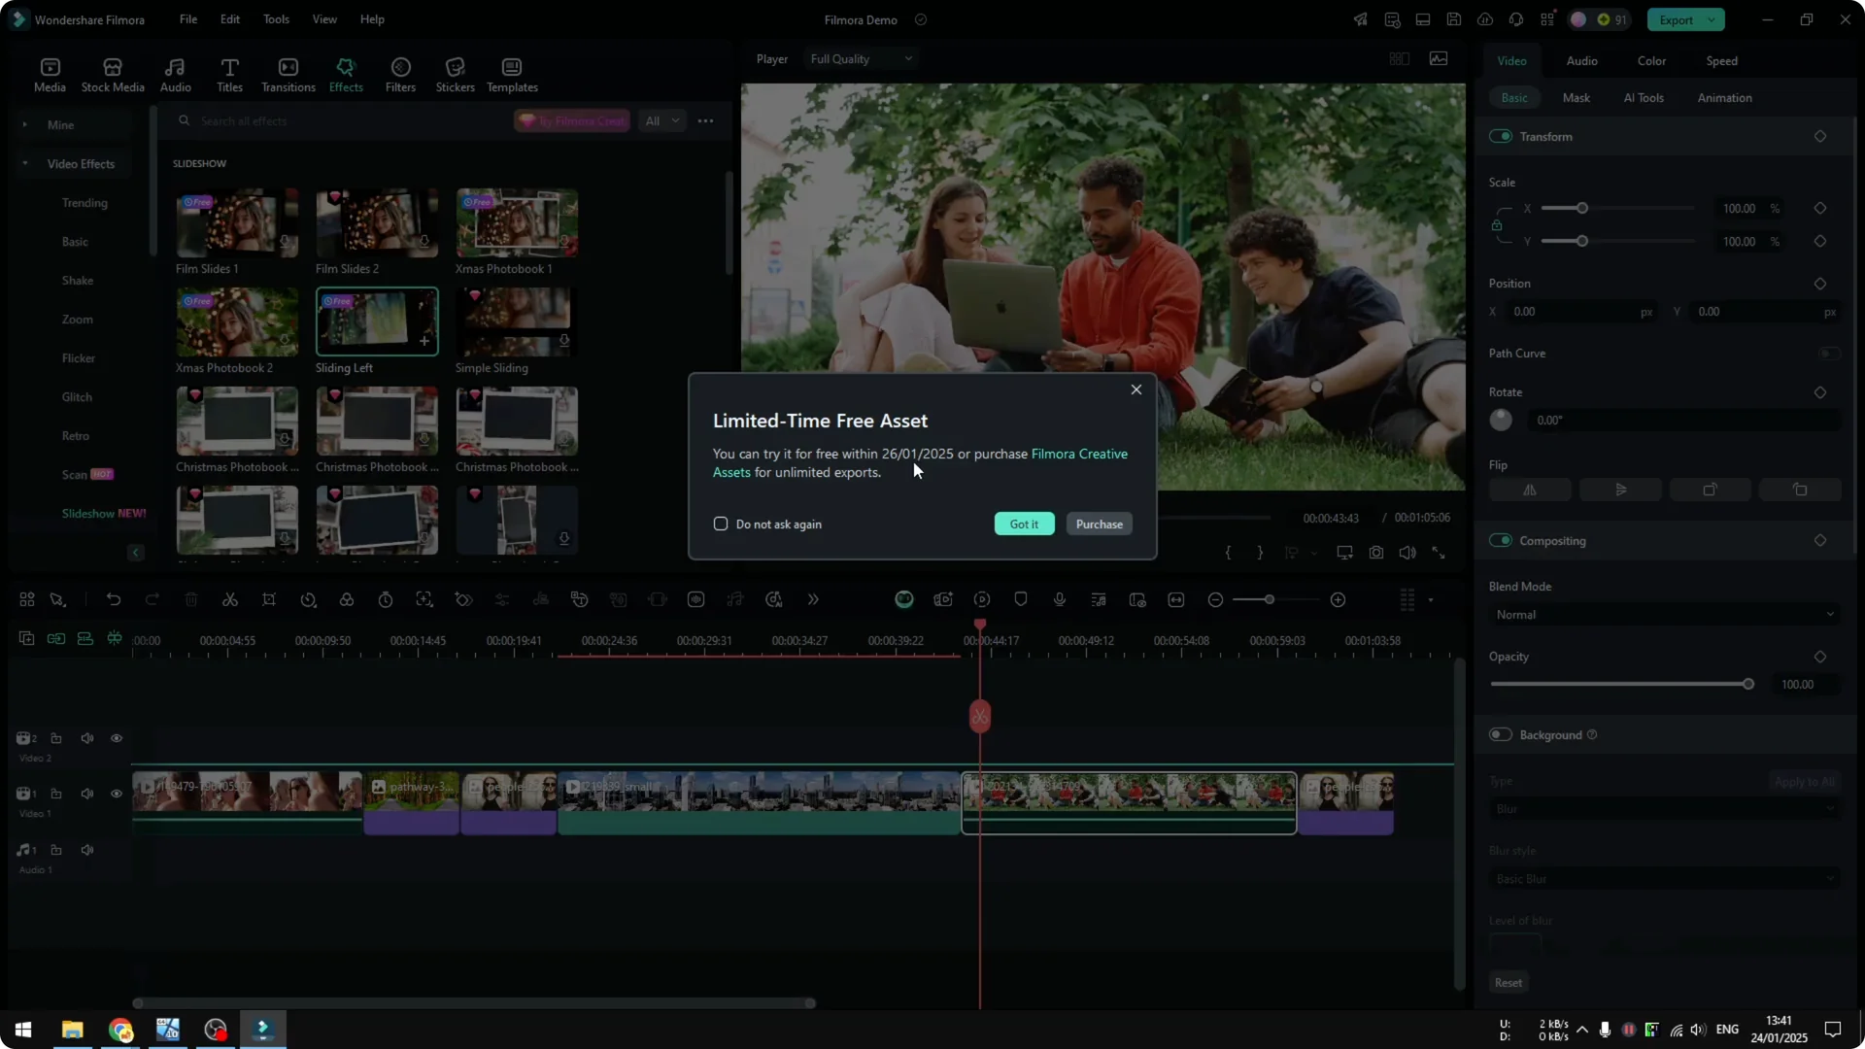Click the Export button

1676,20
